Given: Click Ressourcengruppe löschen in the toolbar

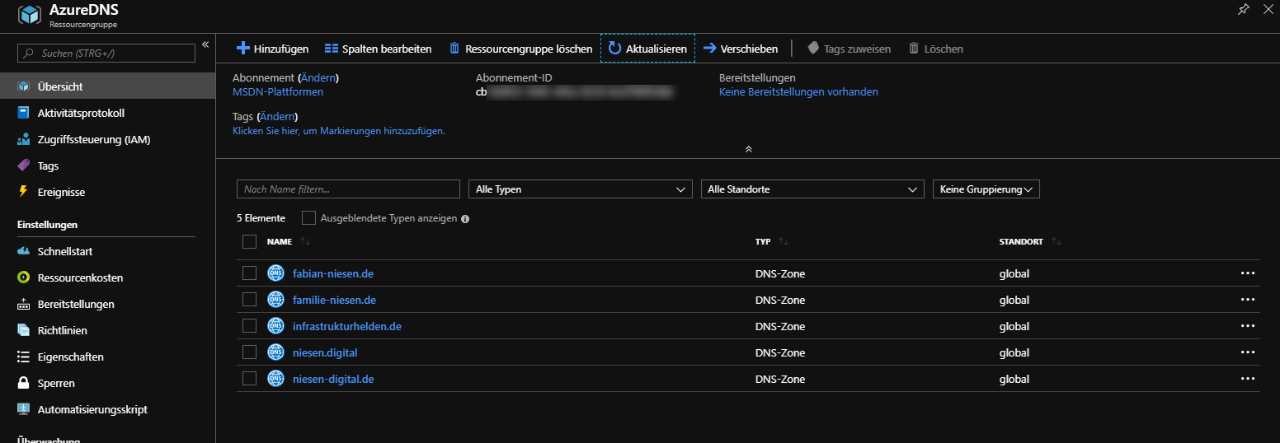Looking at the screenshot, I should (520, 49).
